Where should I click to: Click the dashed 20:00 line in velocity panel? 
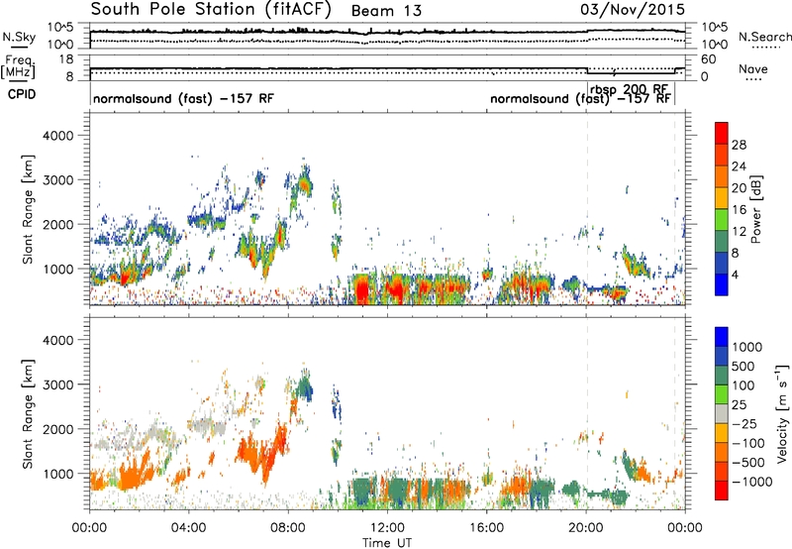click(587, 413)
